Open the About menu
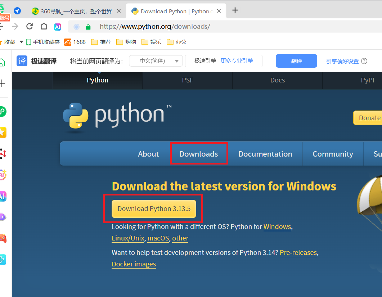Image resolution: width=382 pixels, height=297 pixels. point(148,154)
